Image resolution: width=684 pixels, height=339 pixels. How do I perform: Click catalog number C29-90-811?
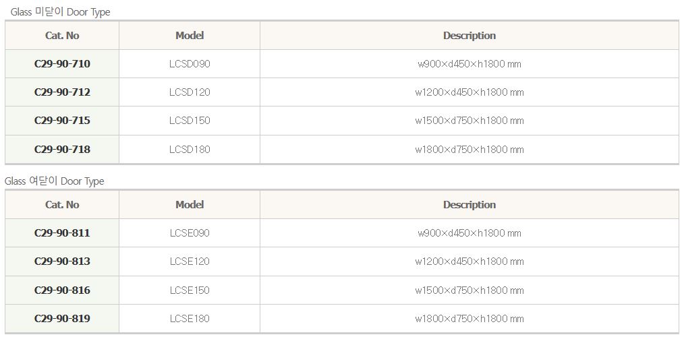click(x=62, y=233)
